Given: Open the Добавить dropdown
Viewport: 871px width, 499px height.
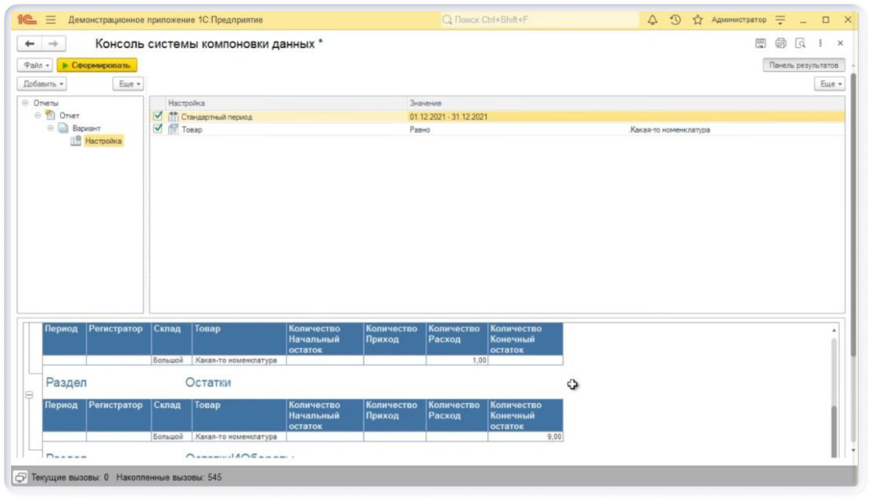Looking at the screenshot, I should (x=42, y=83).
